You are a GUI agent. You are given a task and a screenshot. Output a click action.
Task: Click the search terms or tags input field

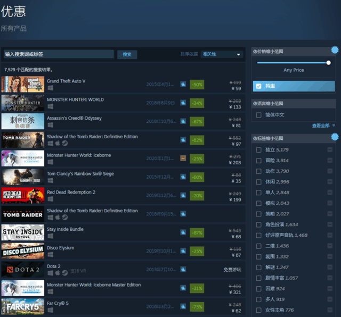[x=59, y=54]
